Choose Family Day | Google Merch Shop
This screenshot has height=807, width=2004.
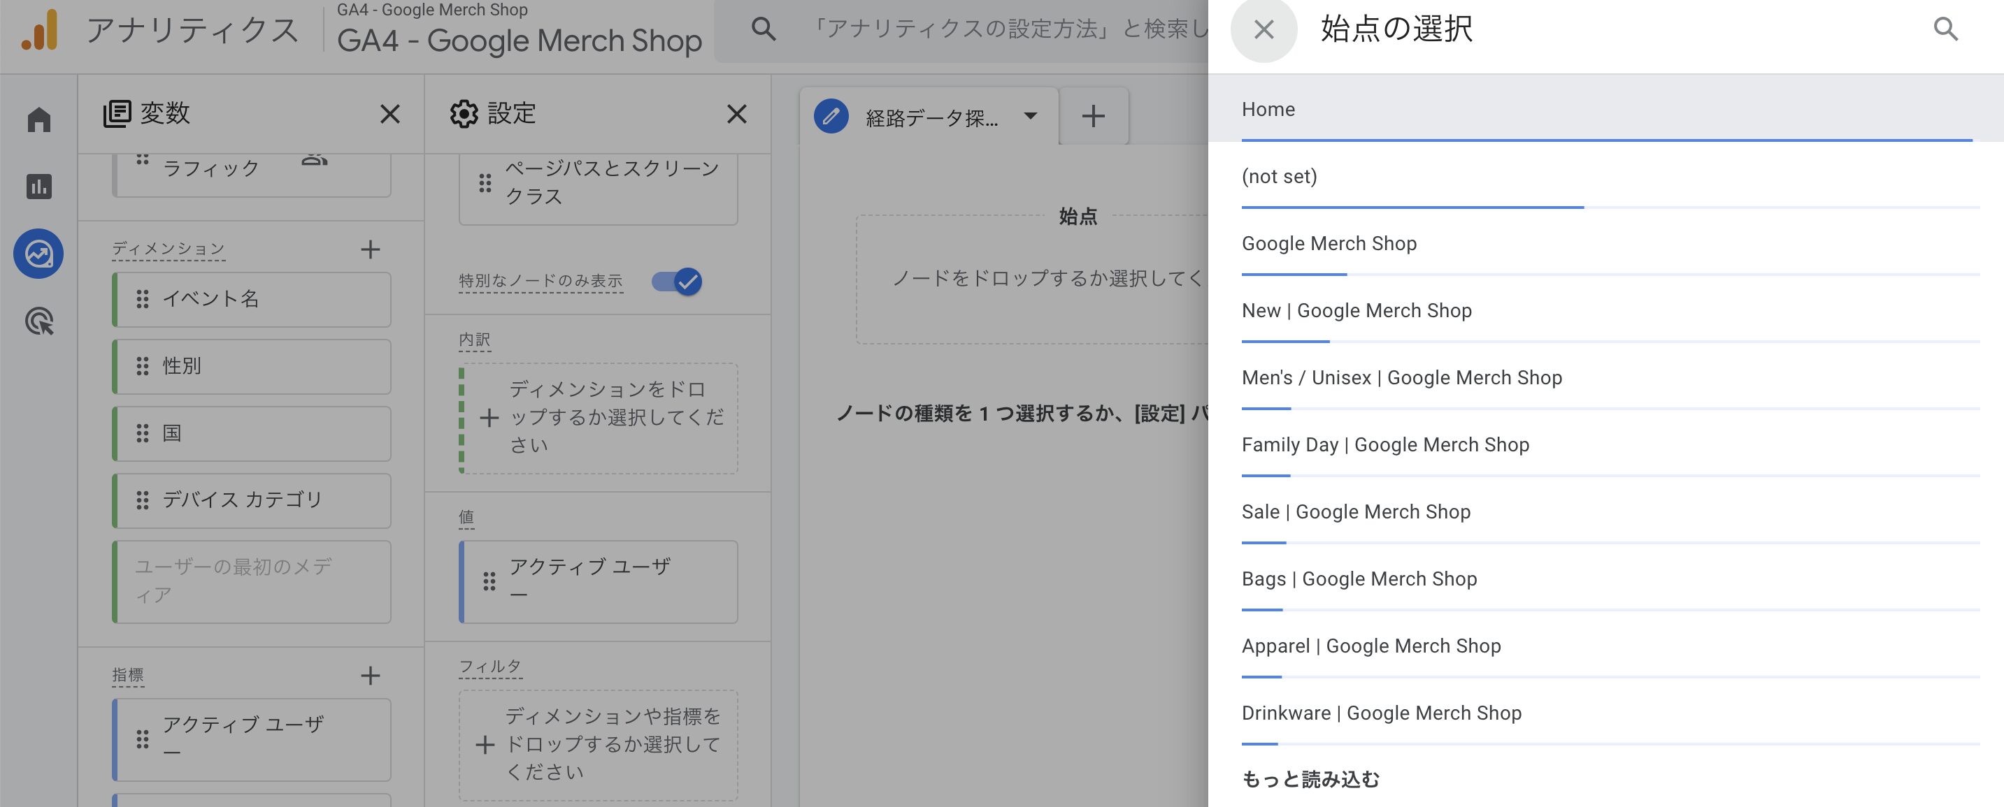(x=1605, y=444)
